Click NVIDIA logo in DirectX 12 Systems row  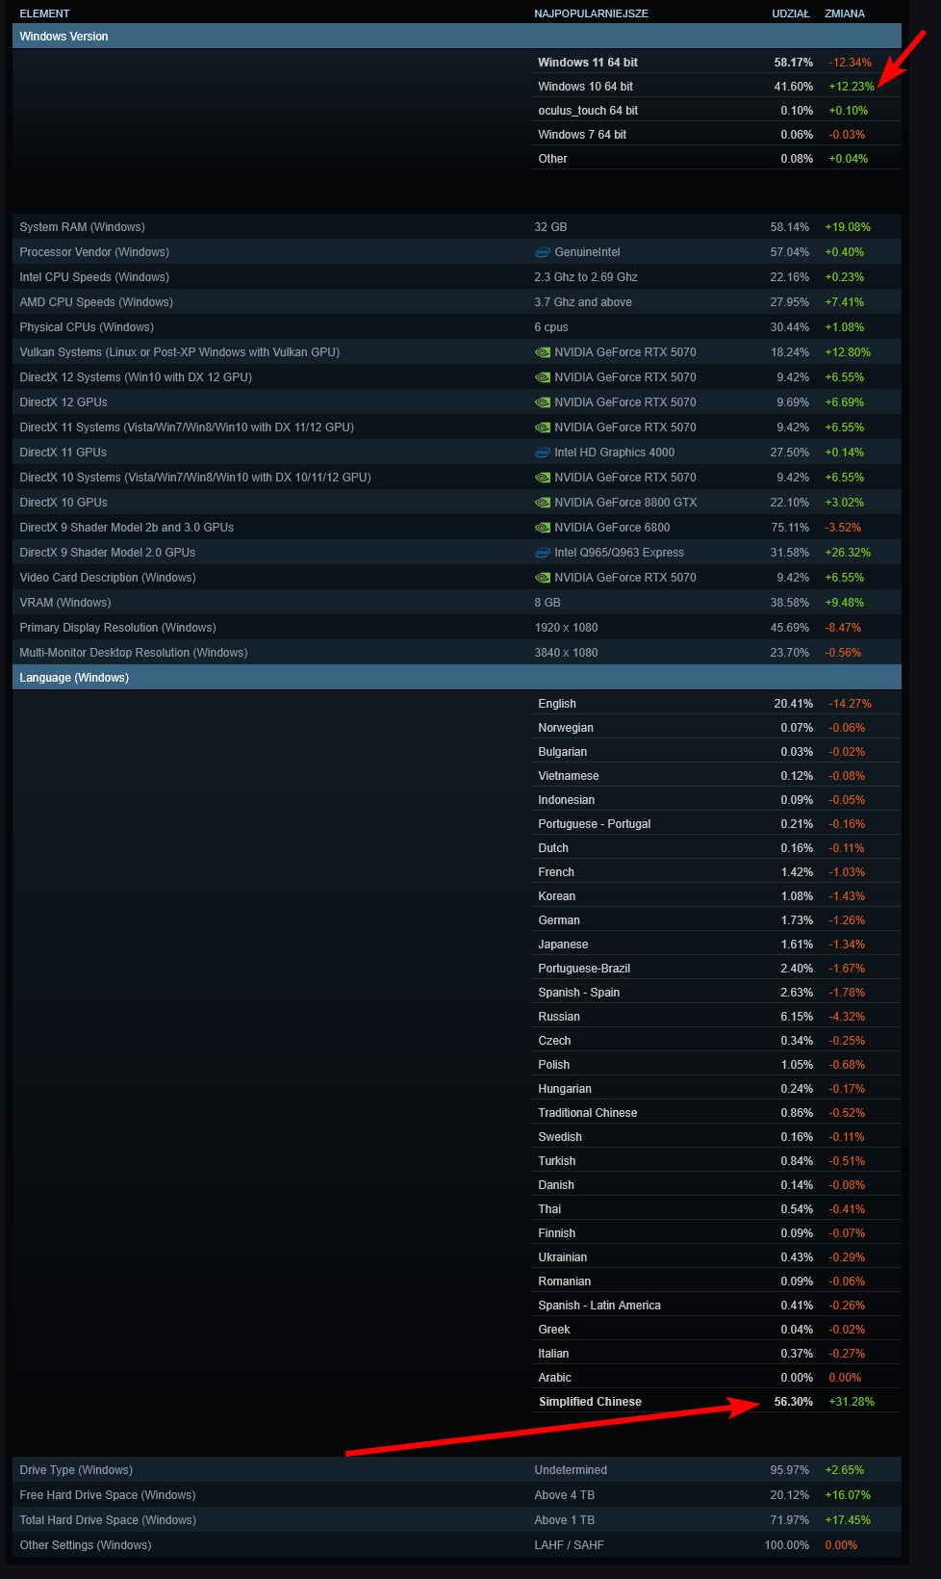point(543,377)
